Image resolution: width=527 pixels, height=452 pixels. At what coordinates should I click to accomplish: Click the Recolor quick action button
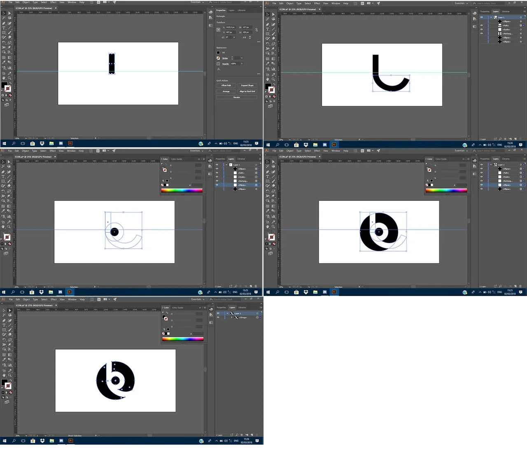tap(237, 97)
